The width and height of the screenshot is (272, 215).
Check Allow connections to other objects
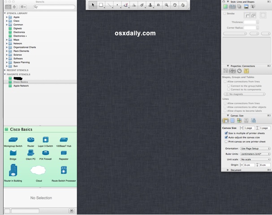[225, 107]
